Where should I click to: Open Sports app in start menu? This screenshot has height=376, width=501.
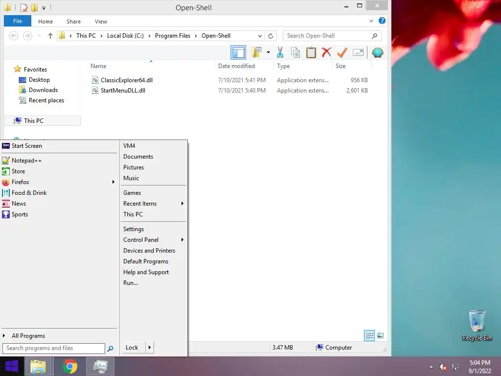point(59,214)
